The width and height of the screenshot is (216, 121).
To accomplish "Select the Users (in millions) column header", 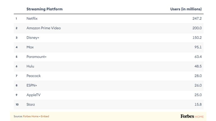I will pyautogui.click(x=186, y=9).
